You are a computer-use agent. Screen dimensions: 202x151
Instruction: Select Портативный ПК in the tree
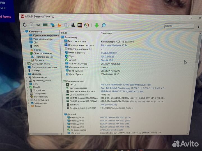click(44, 57)
